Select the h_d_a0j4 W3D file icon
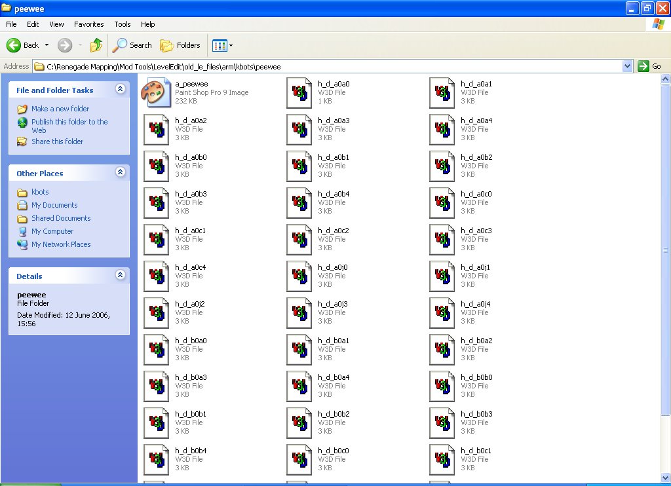The height and width of the screenshot is (486, 671). pos(442,312)
